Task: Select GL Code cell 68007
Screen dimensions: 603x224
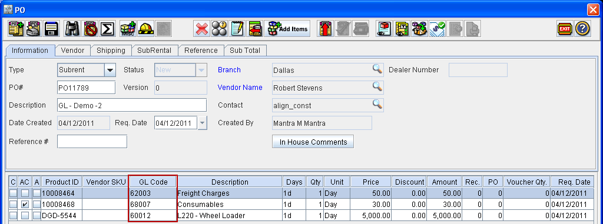Action: [x=153, y=205]
